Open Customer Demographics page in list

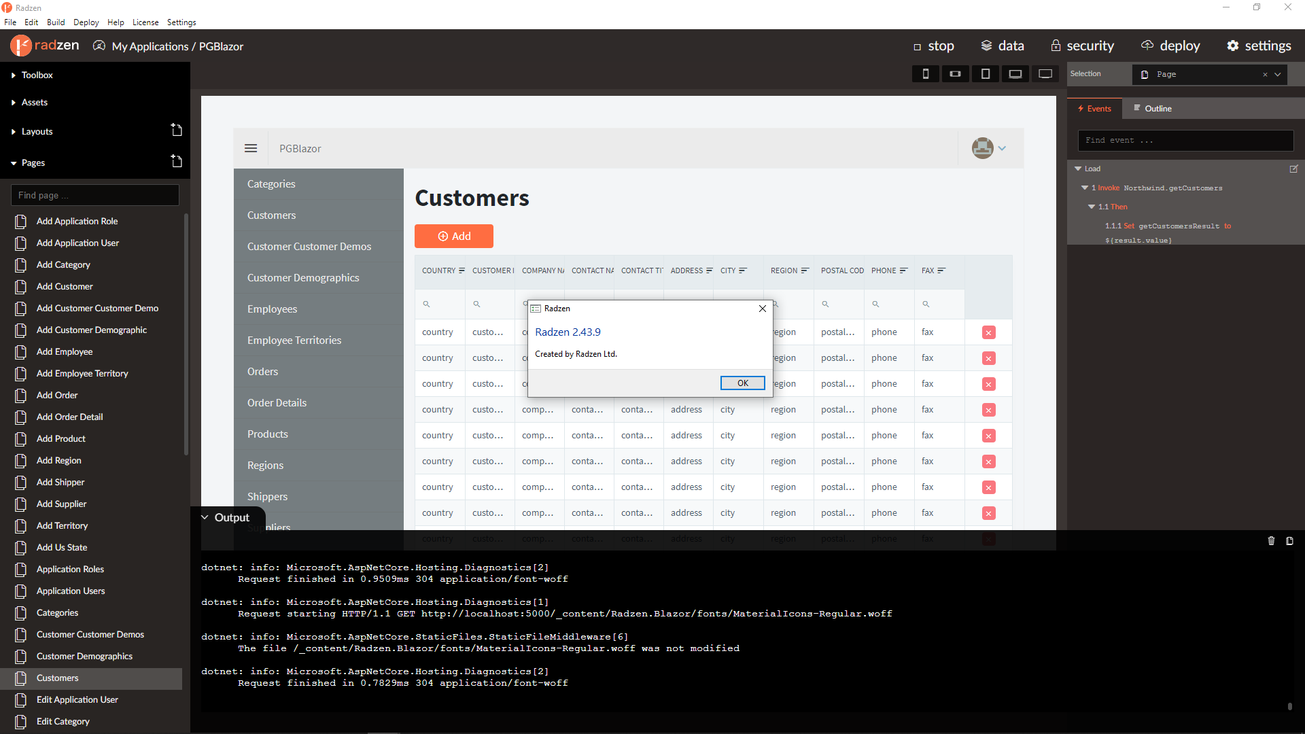coord(84,656)
